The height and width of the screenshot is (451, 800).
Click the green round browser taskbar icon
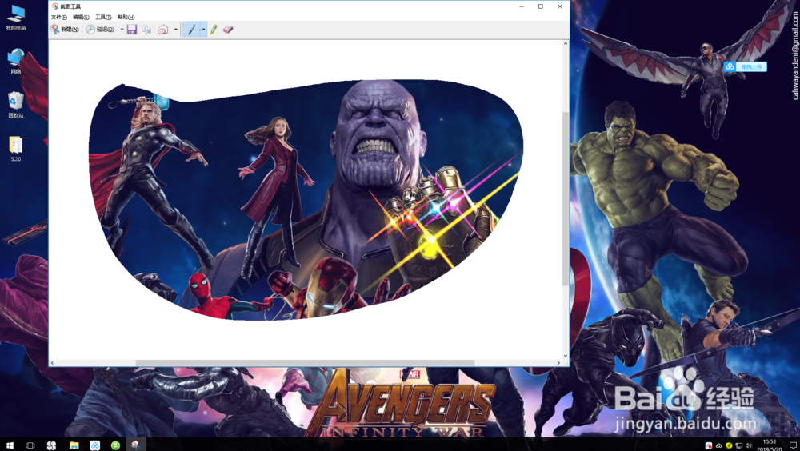116,445
